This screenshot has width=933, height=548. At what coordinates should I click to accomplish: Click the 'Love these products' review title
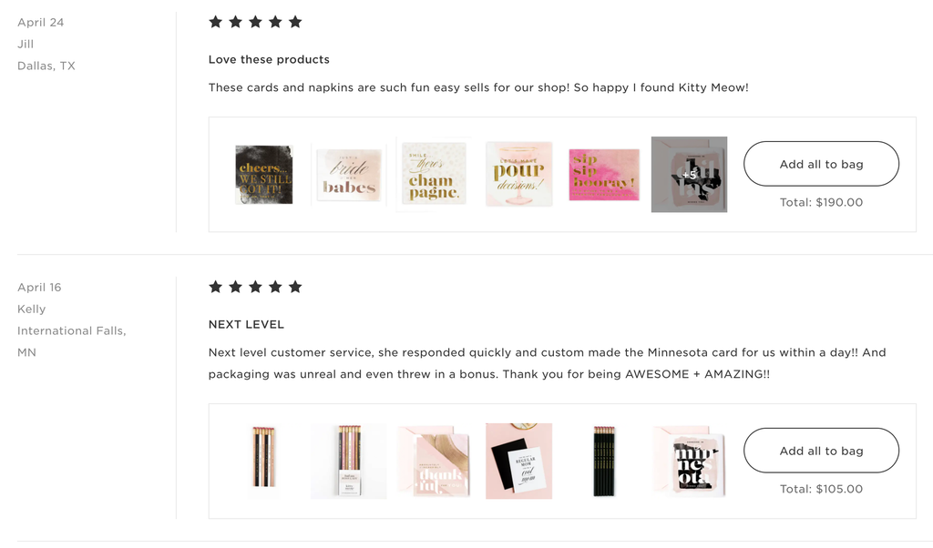pos(269,59)
